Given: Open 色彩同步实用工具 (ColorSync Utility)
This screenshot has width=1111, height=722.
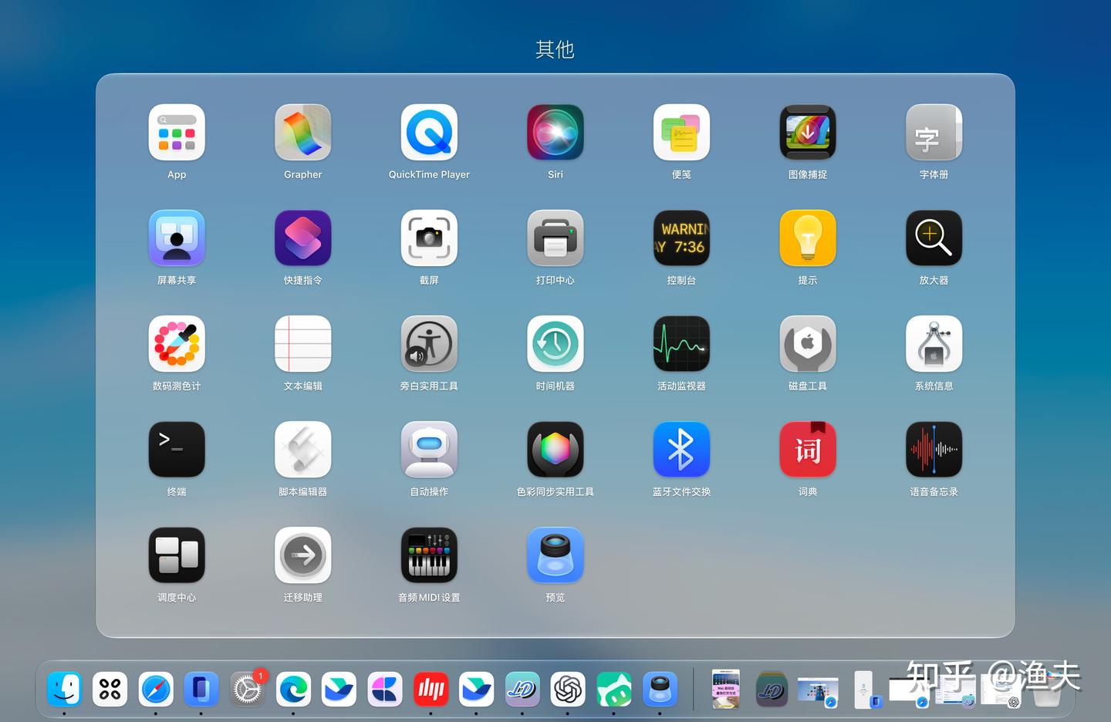Looking at the screenshot, I should click(x=555, y=450).
